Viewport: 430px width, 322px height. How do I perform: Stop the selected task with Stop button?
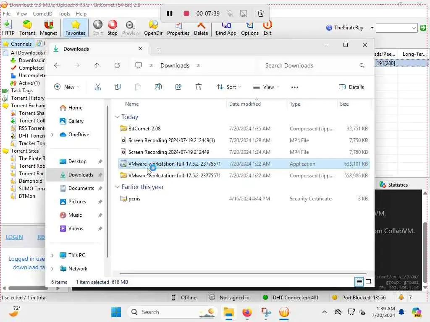113,28
